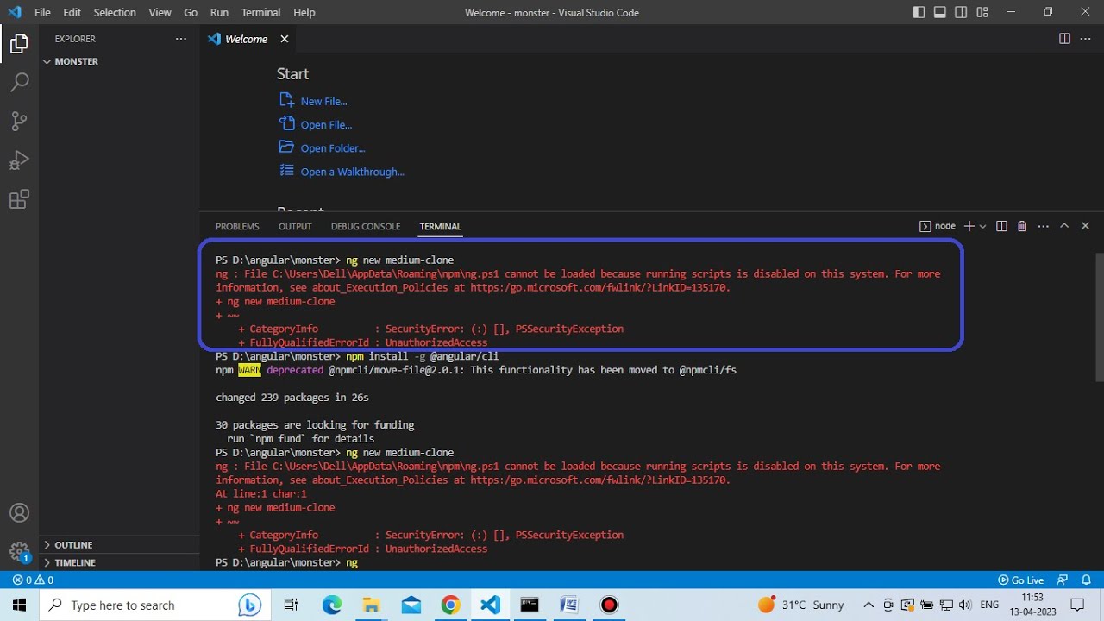Open Google Chrome from taskbar

click(450, 605)
